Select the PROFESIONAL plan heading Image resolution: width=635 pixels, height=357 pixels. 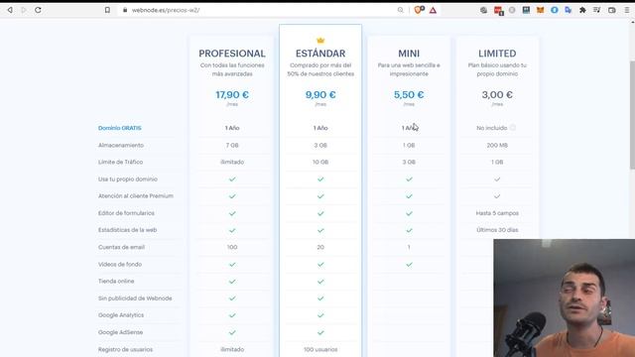(x=232, y=54)
